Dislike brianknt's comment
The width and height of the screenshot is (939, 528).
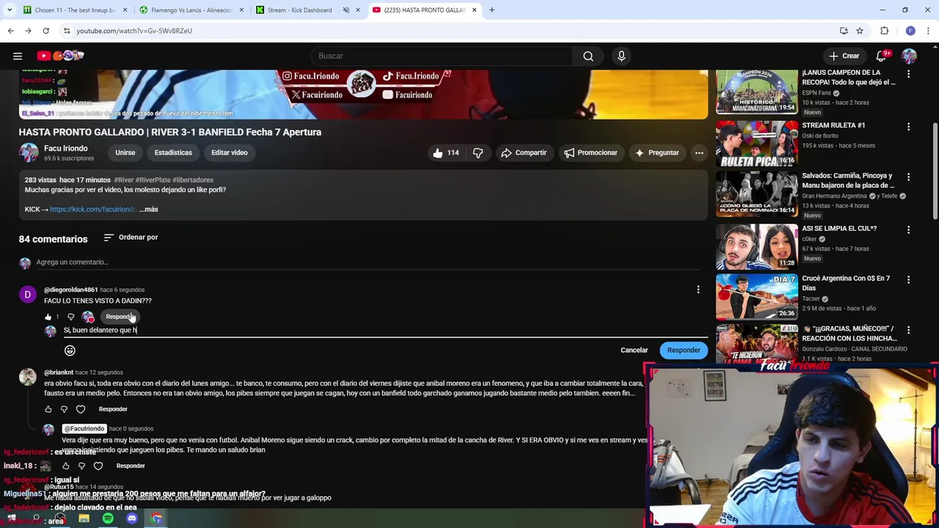[x=65, y=409]
